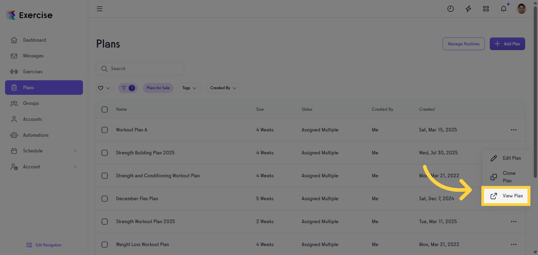Choose Clone Plan from context menu
This screenshot has width=538, height=255.
click(507, 177)
